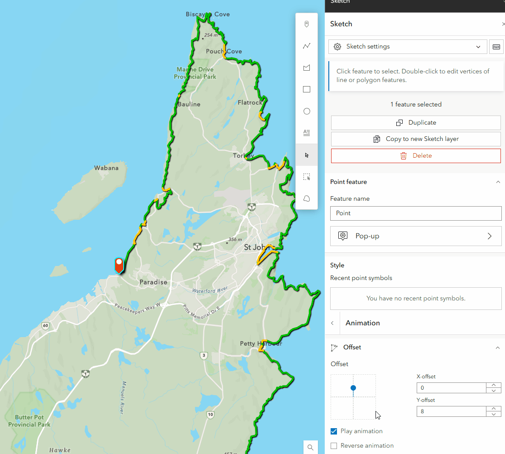This screenshot has width=505, height=454.
Task: Uncheck Play animation checkbox
Action: 334,431
